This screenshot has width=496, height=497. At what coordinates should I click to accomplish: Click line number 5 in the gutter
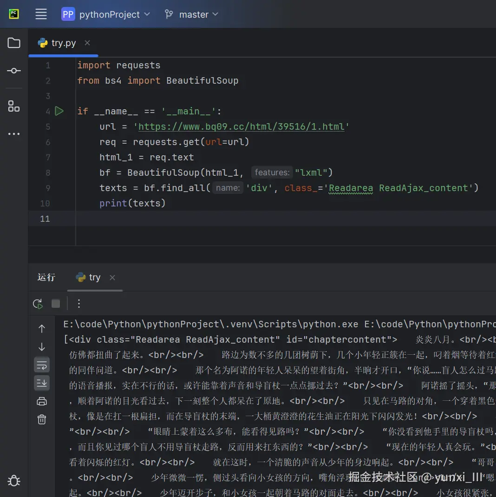coord(48,127)
